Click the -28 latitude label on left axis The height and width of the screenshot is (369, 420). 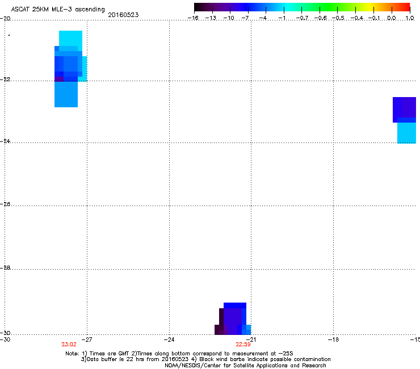(5, 268)
